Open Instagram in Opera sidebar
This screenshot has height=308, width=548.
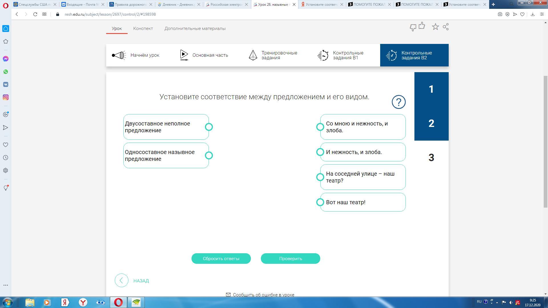[6, 97]
